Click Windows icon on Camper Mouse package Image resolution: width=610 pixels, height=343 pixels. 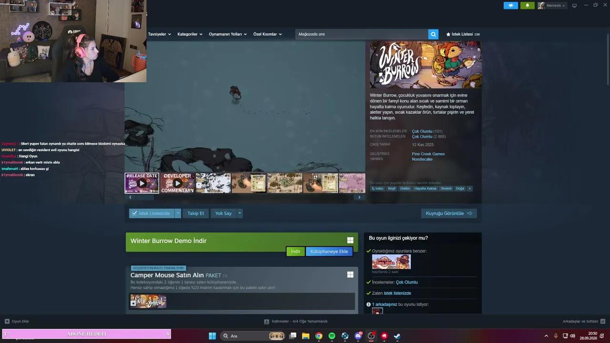tap(350, 274)
